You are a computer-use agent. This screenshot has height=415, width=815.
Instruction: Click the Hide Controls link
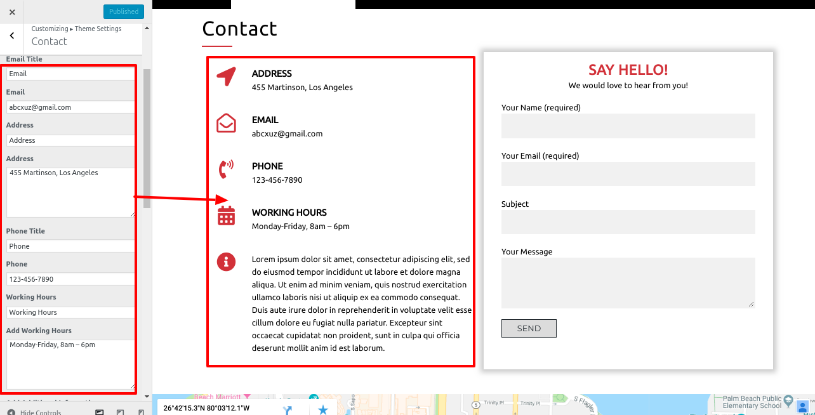click(35, 412)
